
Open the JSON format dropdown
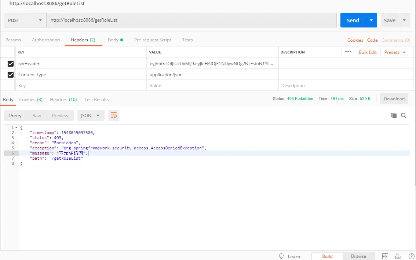91,115
